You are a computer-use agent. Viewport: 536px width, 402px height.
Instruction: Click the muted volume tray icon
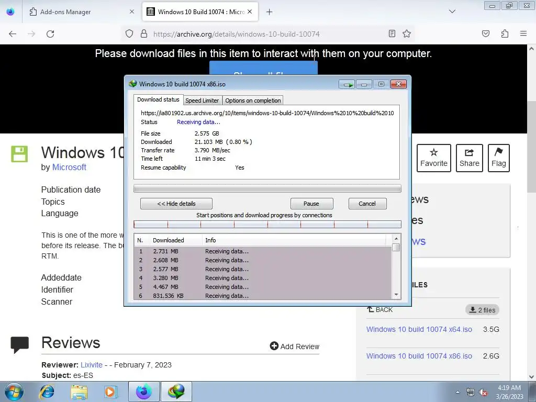coord(483,393)
